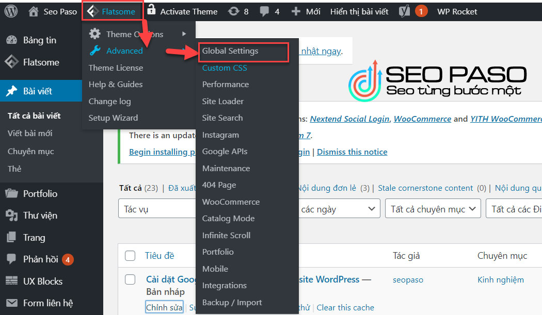This screenshot has height=315, width=542.
Task: Open Integrations menu item
Action: 225,286
